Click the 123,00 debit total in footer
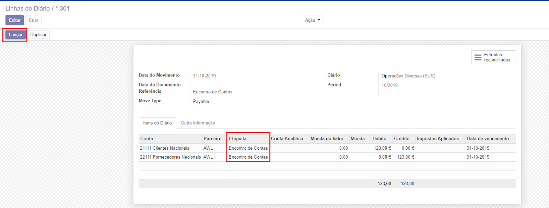 (384, 184)
